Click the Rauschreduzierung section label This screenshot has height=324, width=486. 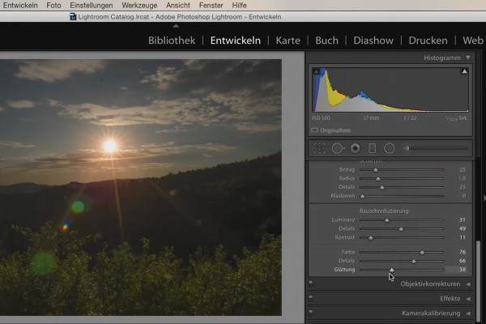(384, 211)
